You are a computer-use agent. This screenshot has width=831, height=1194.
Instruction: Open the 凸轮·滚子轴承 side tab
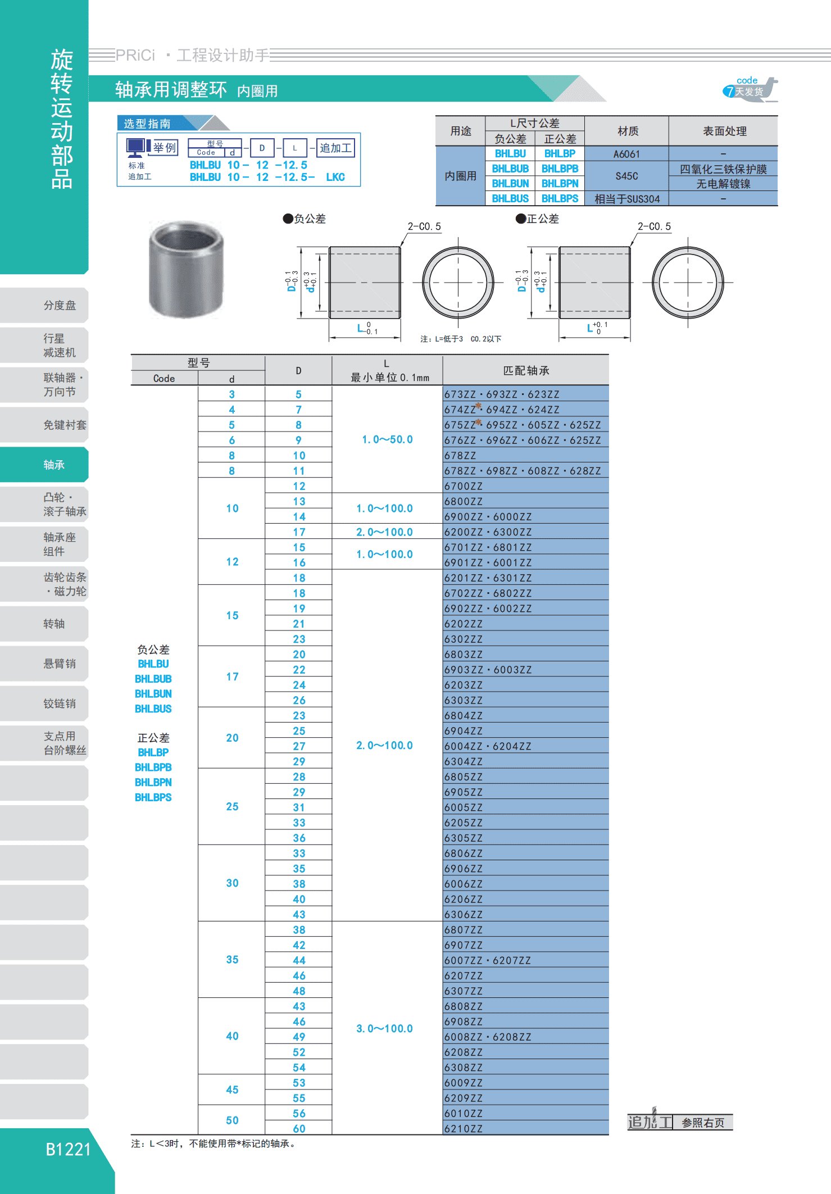pyautogui.click(x=44, y=505)
